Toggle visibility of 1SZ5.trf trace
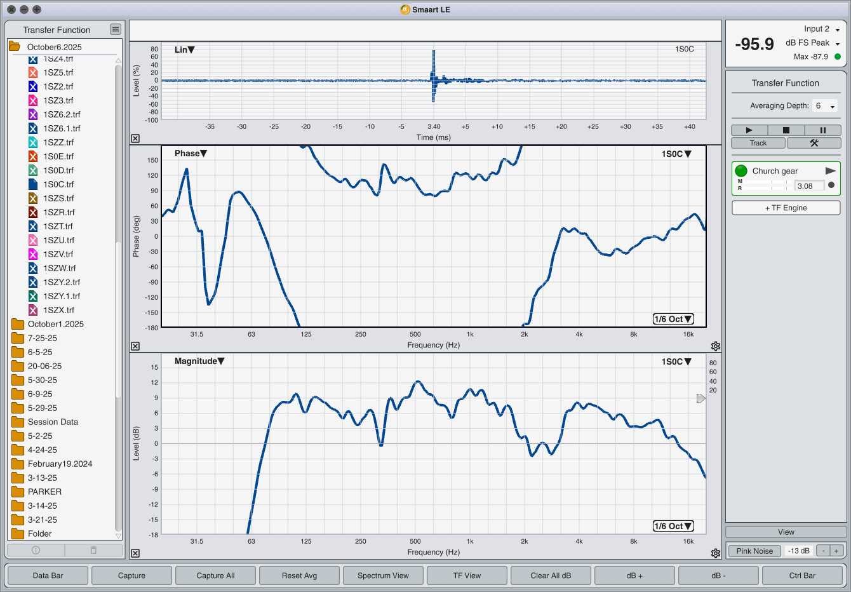 tap(33, 72)
